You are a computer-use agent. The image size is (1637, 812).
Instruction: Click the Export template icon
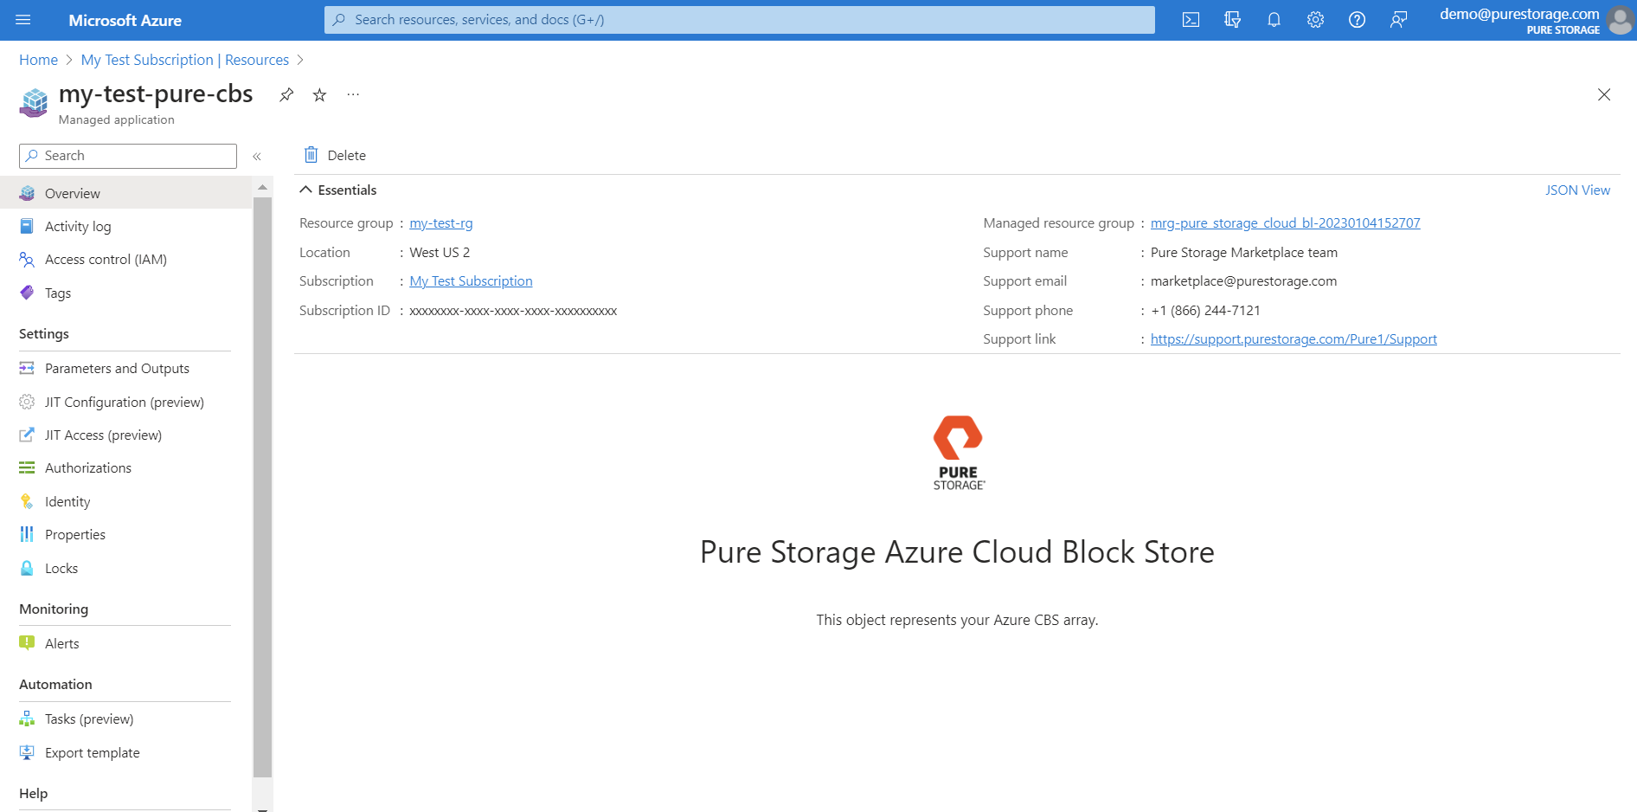click(27, 753)
